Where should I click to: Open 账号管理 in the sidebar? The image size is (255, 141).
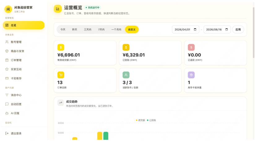tap(24, 42)
